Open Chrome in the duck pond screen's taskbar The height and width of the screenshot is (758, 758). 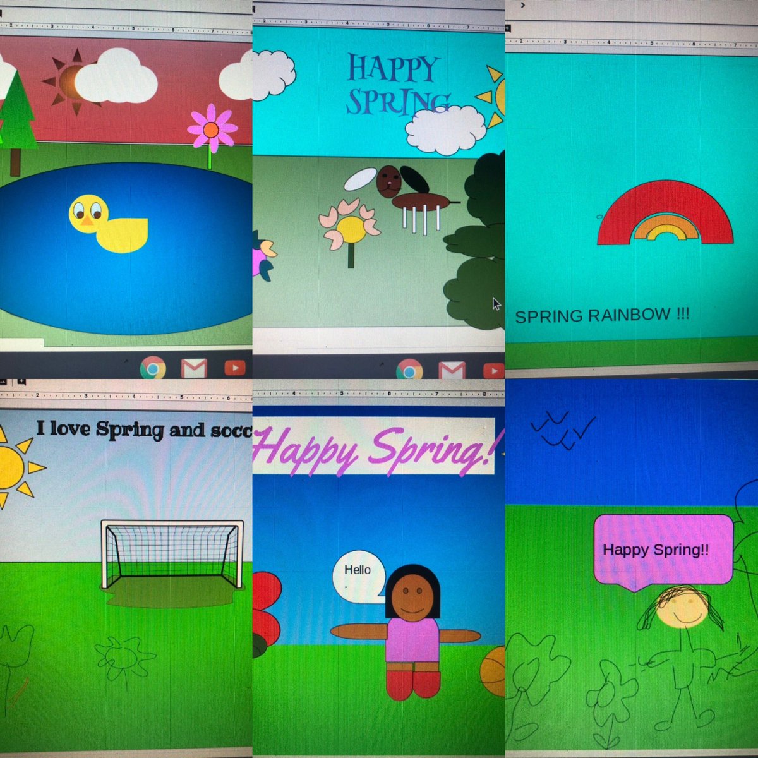point(153,368)
